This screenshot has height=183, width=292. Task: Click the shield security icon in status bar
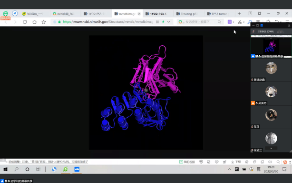coord(201,162)
